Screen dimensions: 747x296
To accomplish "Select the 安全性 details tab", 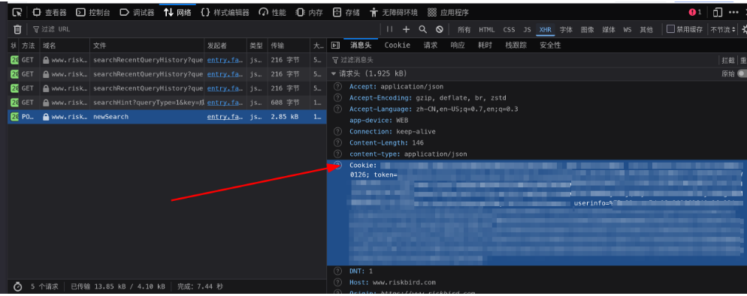I will [550, 45].
